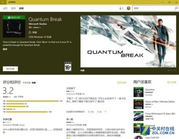Image resolution: width=179 pixels, height=139 pixels.
Task: Click the 483 个评分 rating count
Action: tap(19, 97)
